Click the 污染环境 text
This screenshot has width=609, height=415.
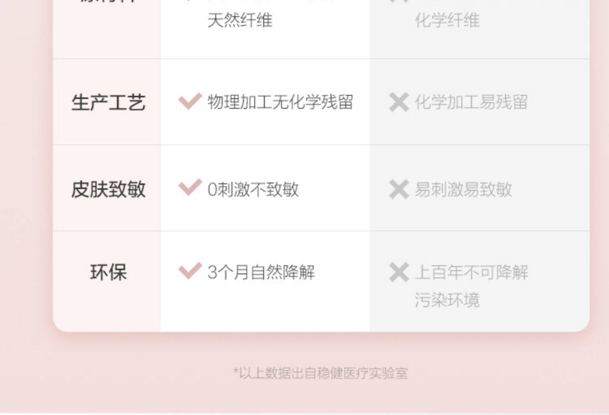[x=447, y=300]
